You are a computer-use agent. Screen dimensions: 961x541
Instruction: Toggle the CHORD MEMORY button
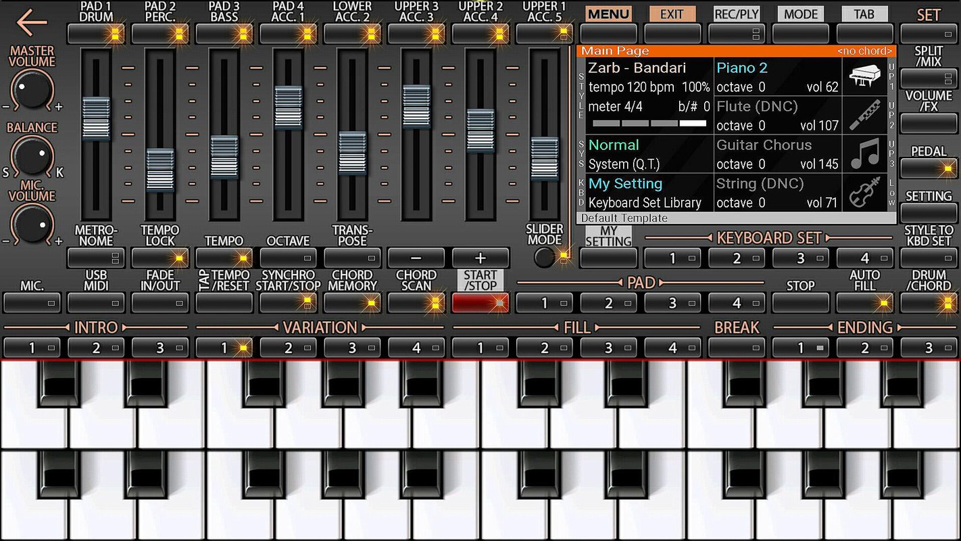point(353,303)
